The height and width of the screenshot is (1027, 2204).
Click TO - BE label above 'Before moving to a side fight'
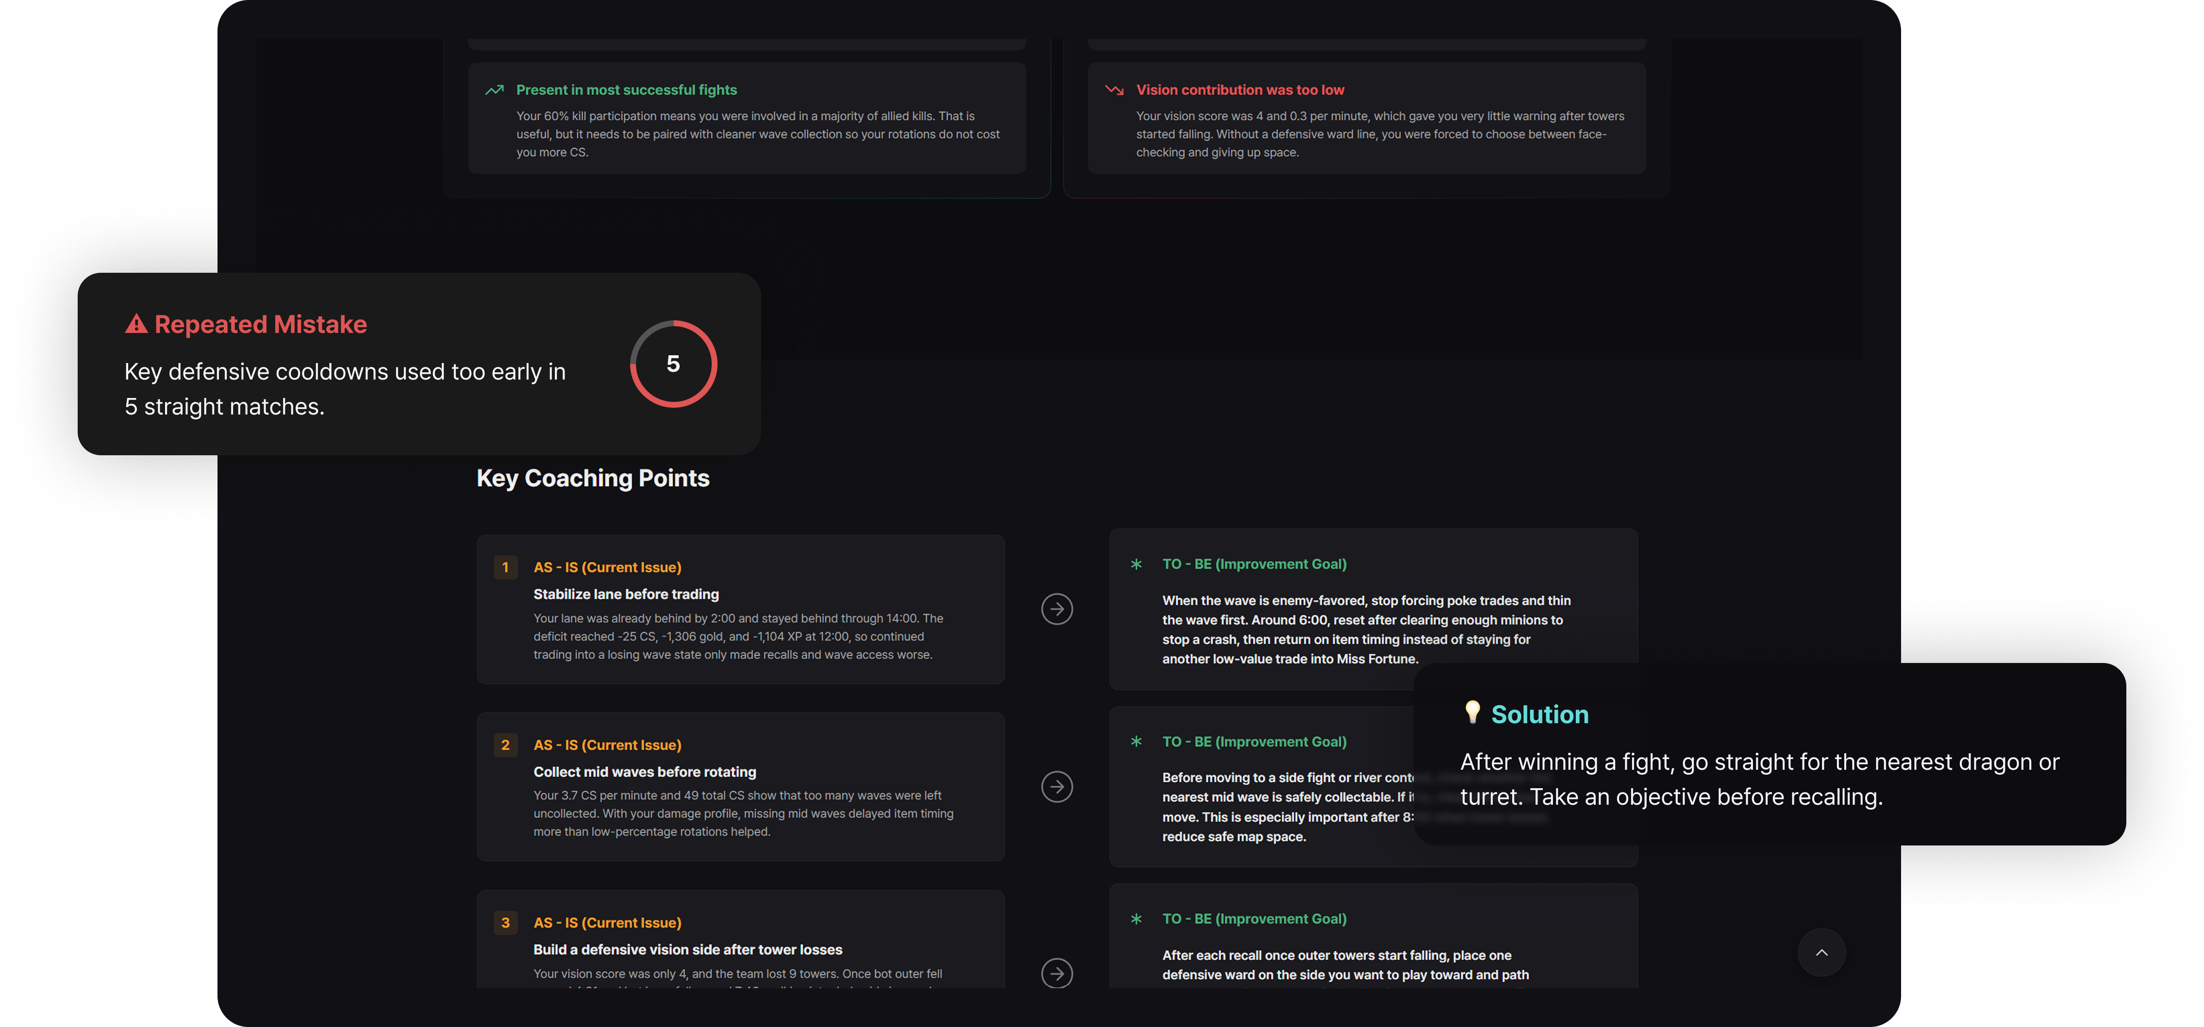tap(1254, 742)
